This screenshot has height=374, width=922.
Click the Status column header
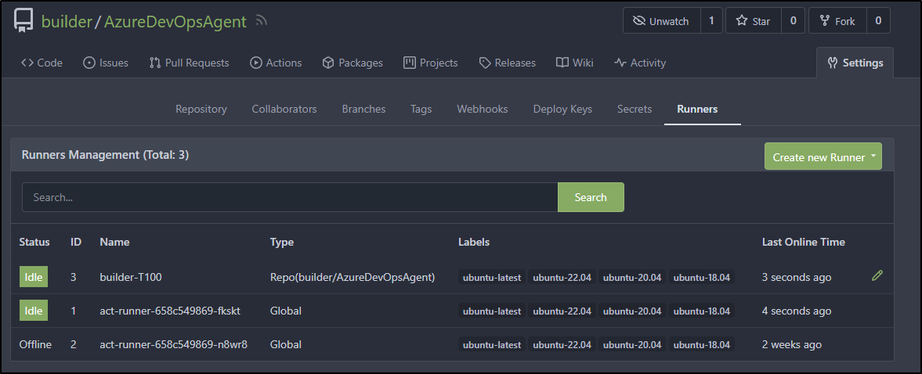pyautogui.click(x=34, y=242)
